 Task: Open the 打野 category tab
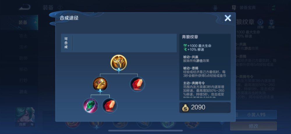coord(23,81)
